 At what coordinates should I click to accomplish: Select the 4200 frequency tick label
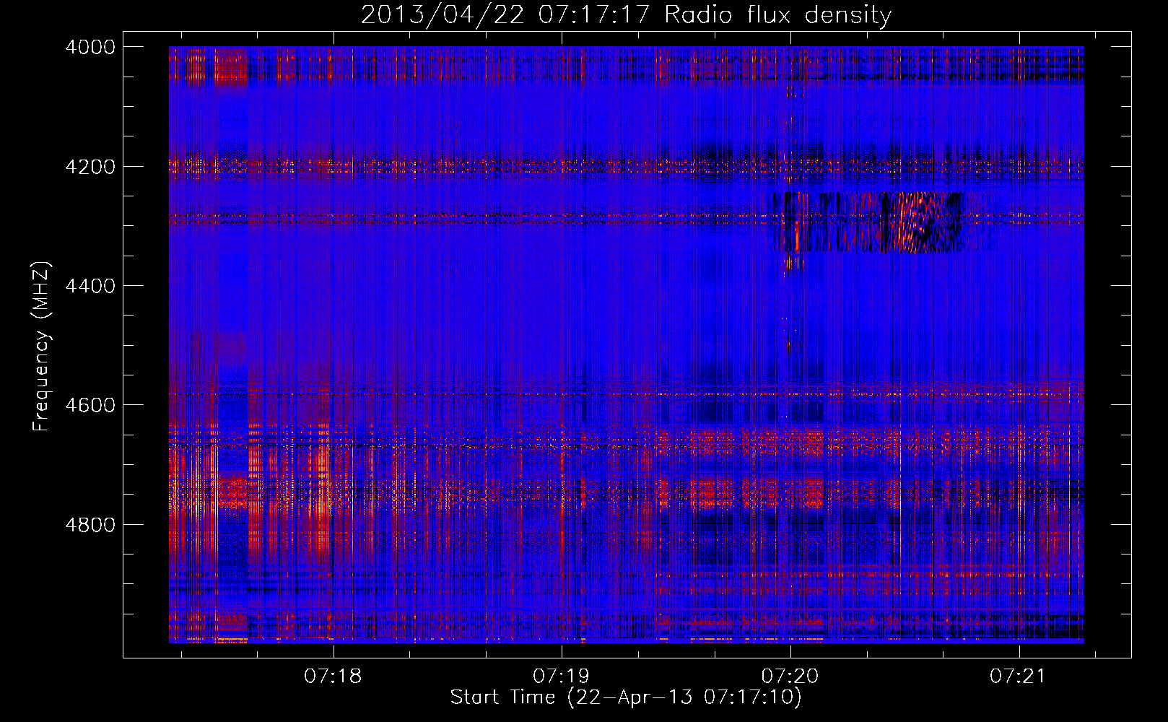point(90,166)
